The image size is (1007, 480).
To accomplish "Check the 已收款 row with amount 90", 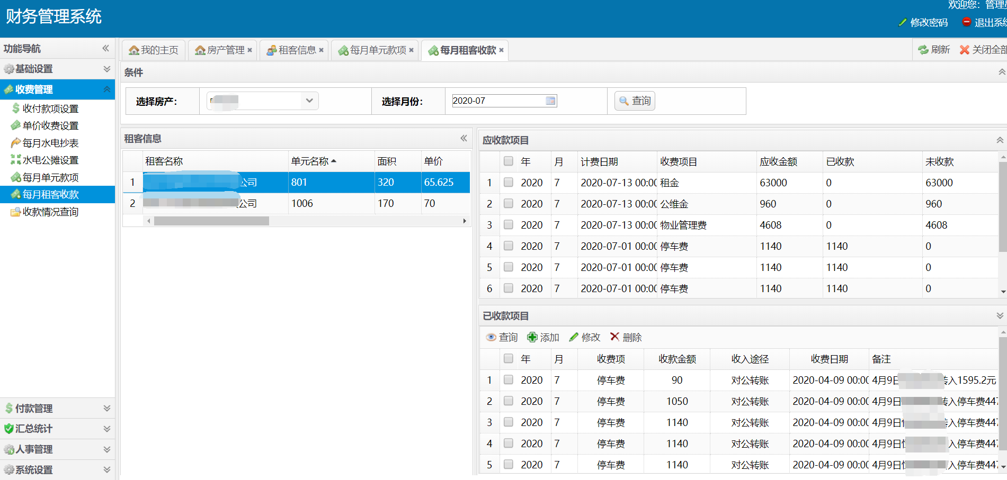I will (x=509, y=379).
